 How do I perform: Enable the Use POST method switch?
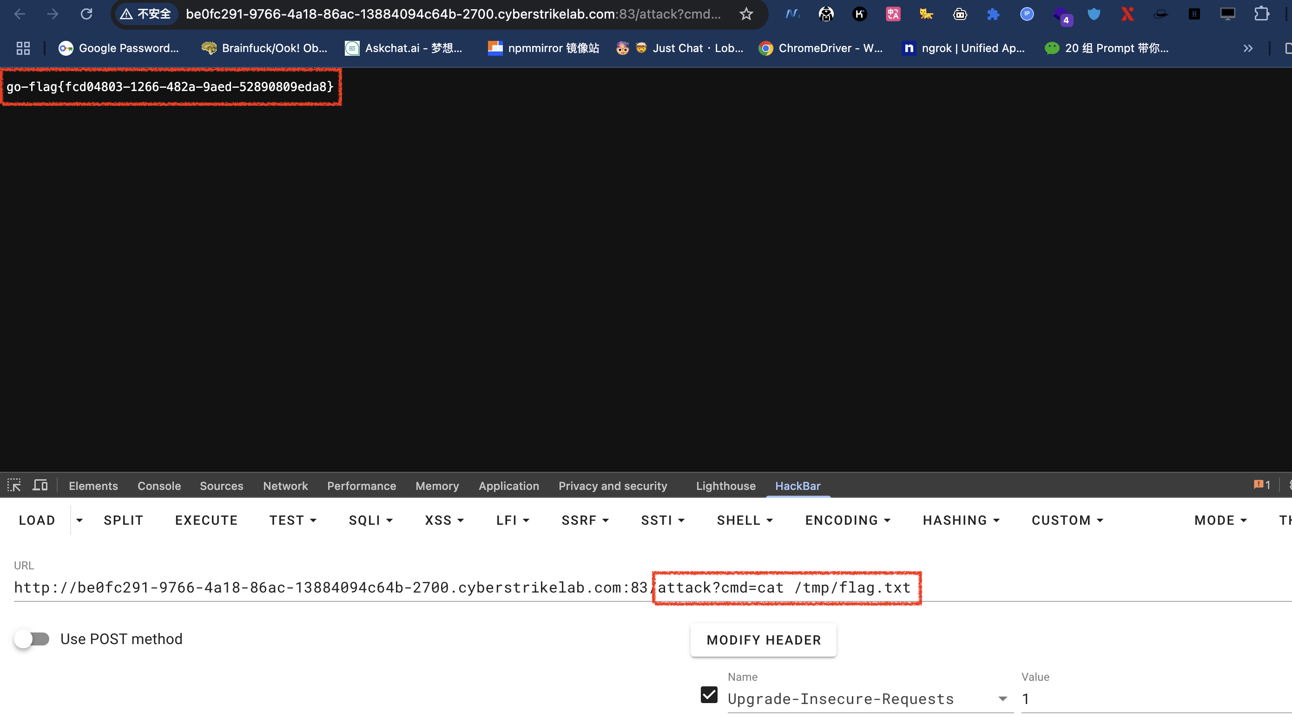32,639
